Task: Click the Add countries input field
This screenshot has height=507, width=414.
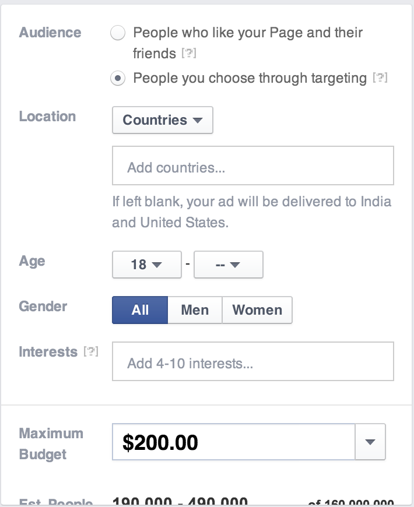Action: 253,166
